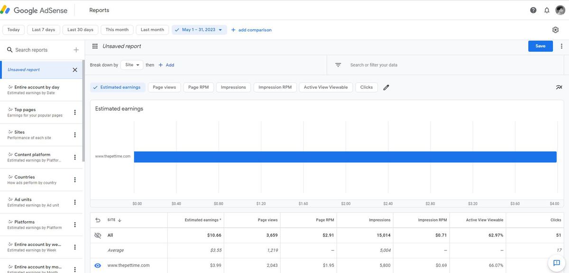The image size is (569, 273).
Task: Open the Countries report
Action: point(36,180)
